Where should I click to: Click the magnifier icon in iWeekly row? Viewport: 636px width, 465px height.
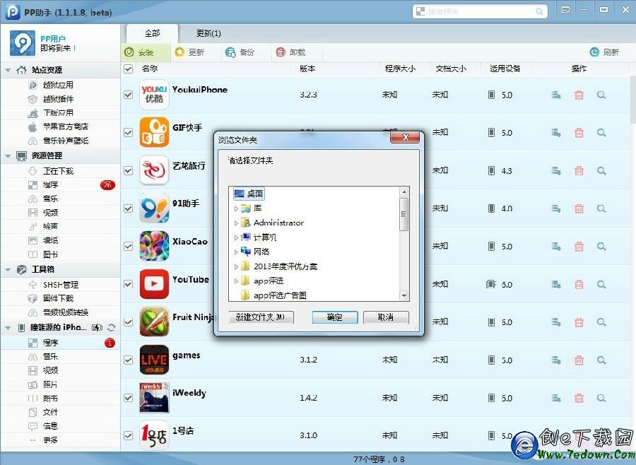601,398
